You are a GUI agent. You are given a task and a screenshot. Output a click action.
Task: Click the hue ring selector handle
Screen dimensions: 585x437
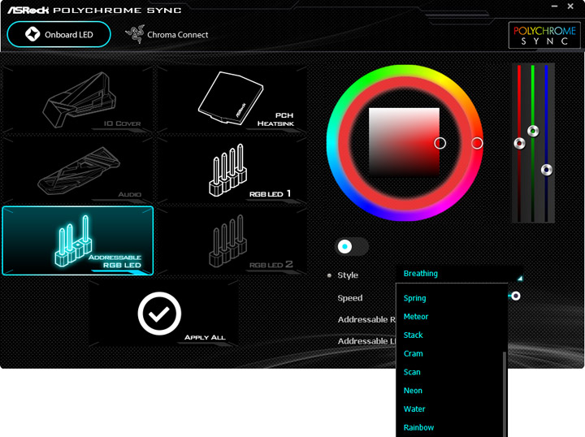[x=477, y=143]
